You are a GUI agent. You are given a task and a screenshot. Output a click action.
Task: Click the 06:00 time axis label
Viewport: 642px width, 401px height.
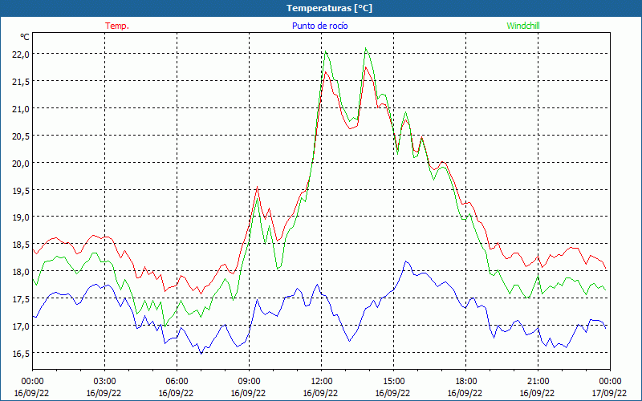point(177,382)
